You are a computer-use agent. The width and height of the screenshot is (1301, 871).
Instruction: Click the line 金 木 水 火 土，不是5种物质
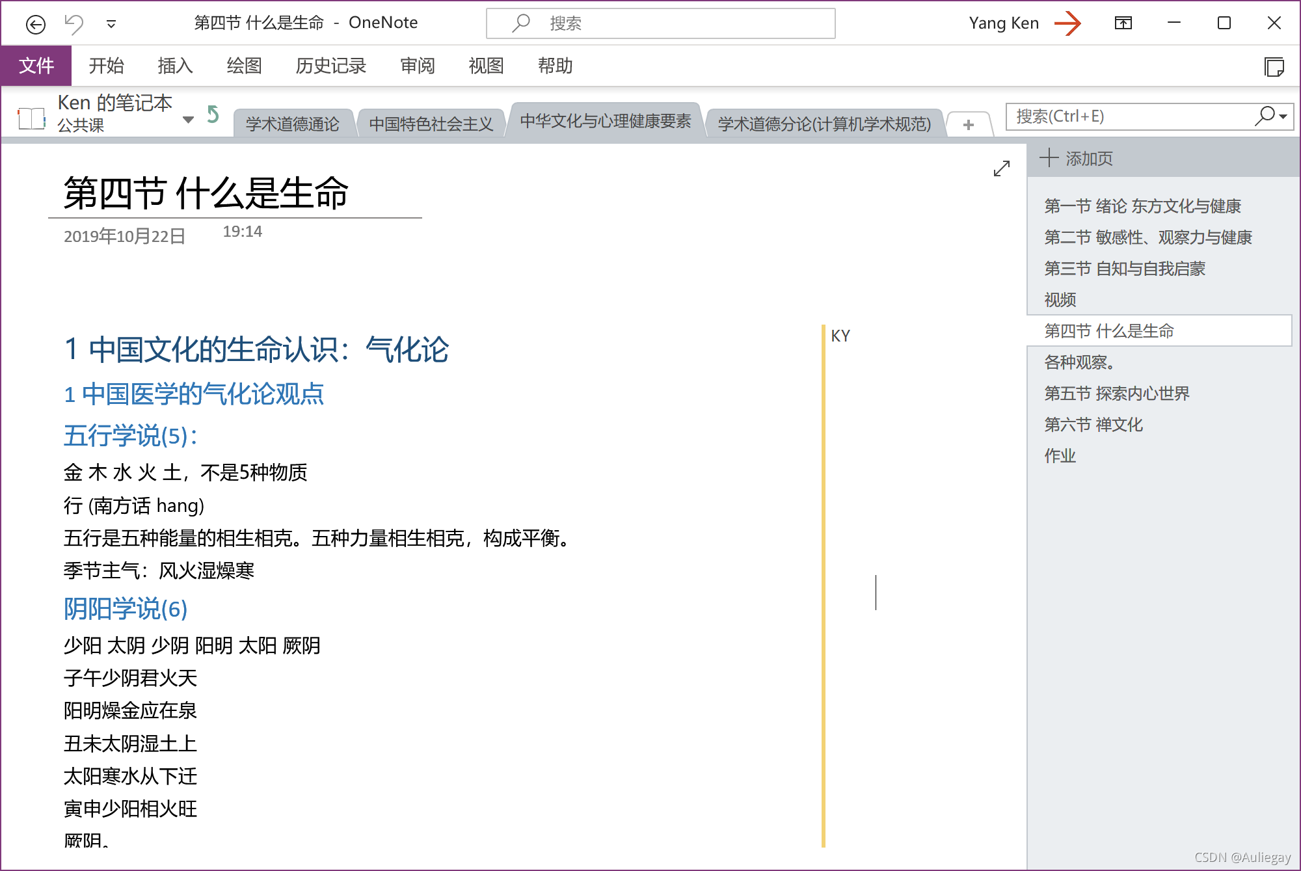pyautogui.click(x=185, y=472)
